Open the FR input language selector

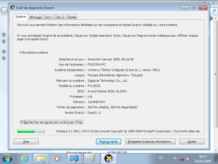pos(161,158)
